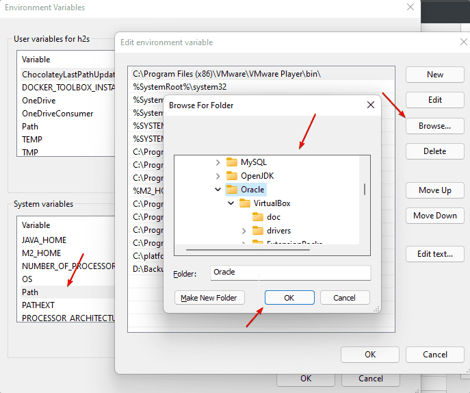This screenshot has width=470, height=393.
Task: Close the Browse For Folder dialog
Action: coord(371,105)
